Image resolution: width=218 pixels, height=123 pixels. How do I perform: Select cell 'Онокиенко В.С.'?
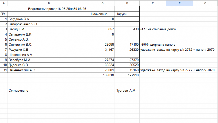click(x=49, y=45)
